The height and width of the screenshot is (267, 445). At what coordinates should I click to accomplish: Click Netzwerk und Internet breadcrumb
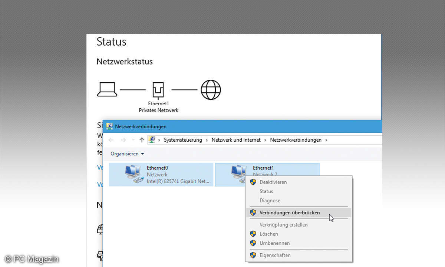click(x=236, y=140)
